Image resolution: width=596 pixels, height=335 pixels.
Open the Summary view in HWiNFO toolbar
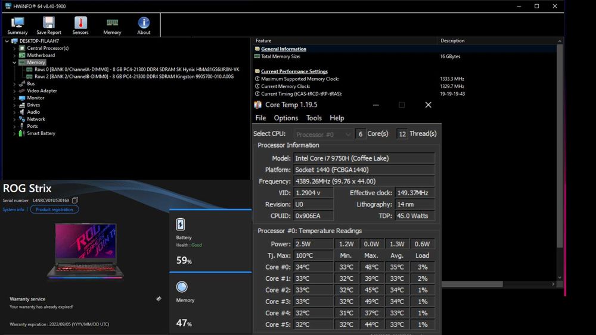tap(17, 26)
